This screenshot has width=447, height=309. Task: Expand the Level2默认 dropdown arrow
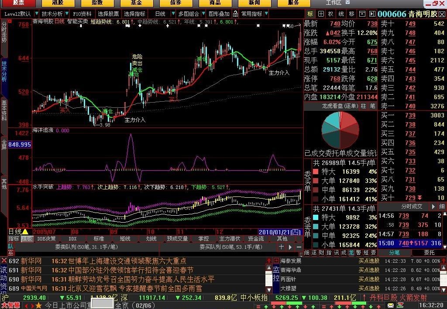pos(37,14)
